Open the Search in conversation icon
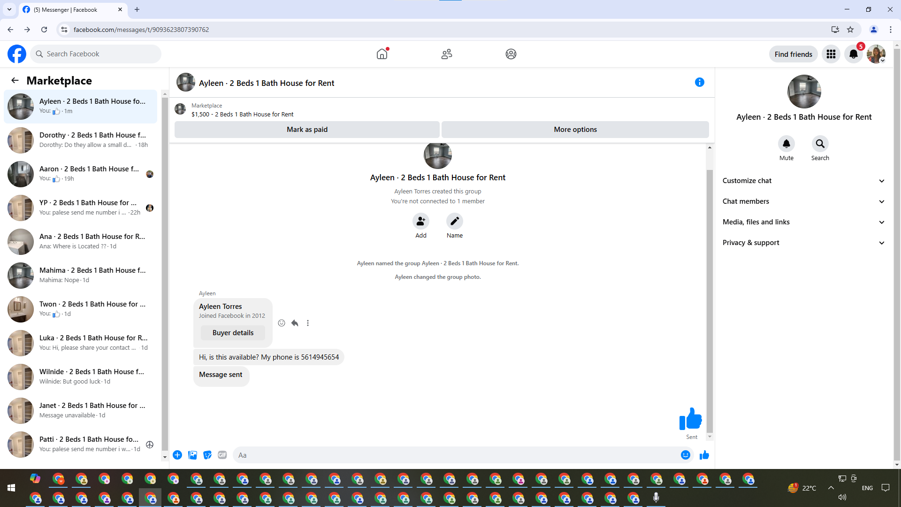Image resolution: width=901 pixels, height=507 pixels. pos(820,144)
